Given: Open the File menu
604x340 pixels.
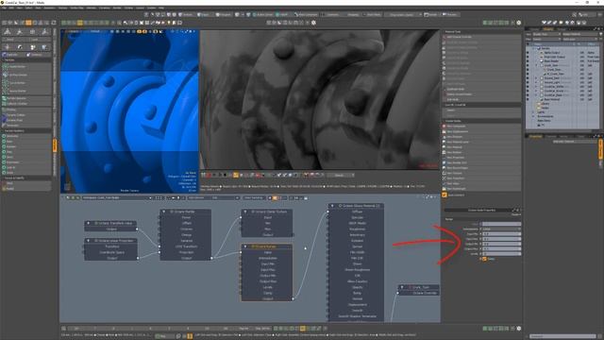Looking at the screenshot, I should (5, 8).
